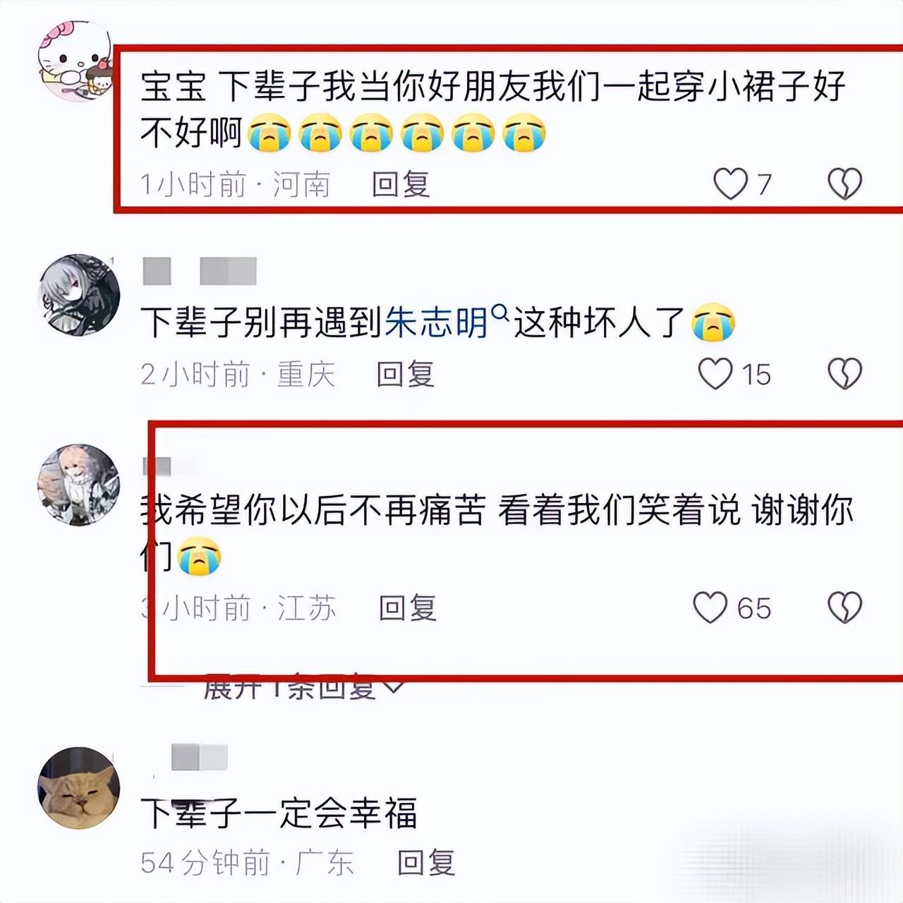Like the comment with 15 likes
The image size is (903, 903).
(x=715, y=374)
